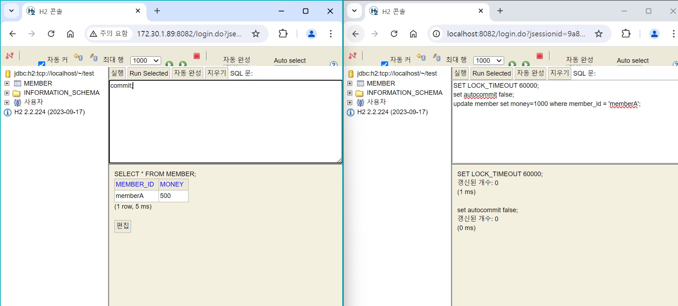Bookmark the page with the left browser star
This screenshot has height=306, width=678.
pyautogui.click(x=256, y=34)
